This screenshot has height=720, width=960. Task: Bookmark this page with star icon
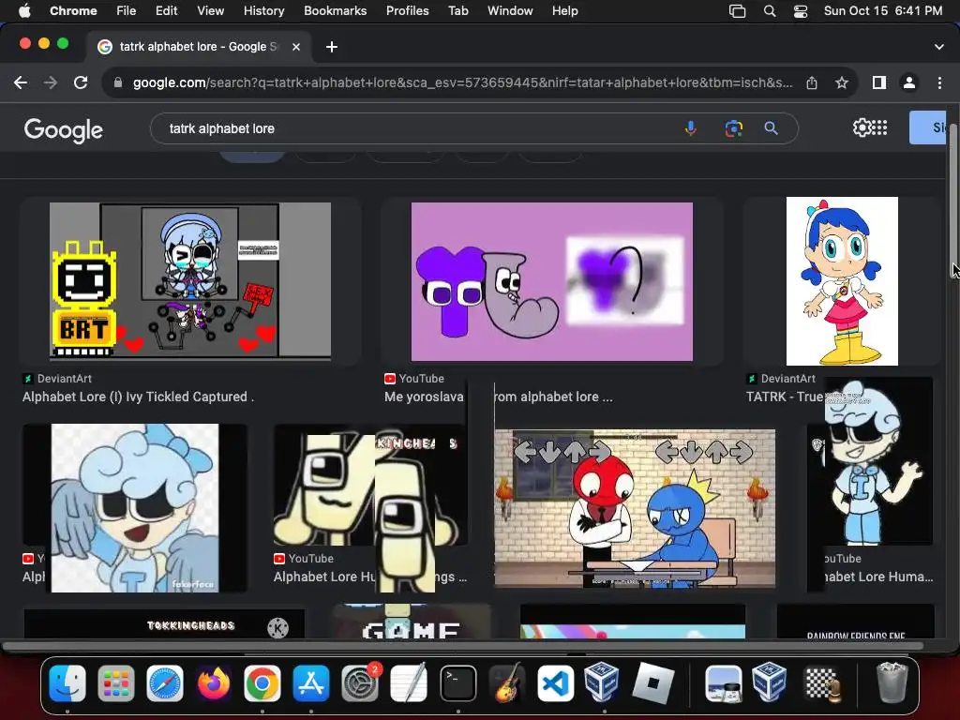(x=842, y=82)
